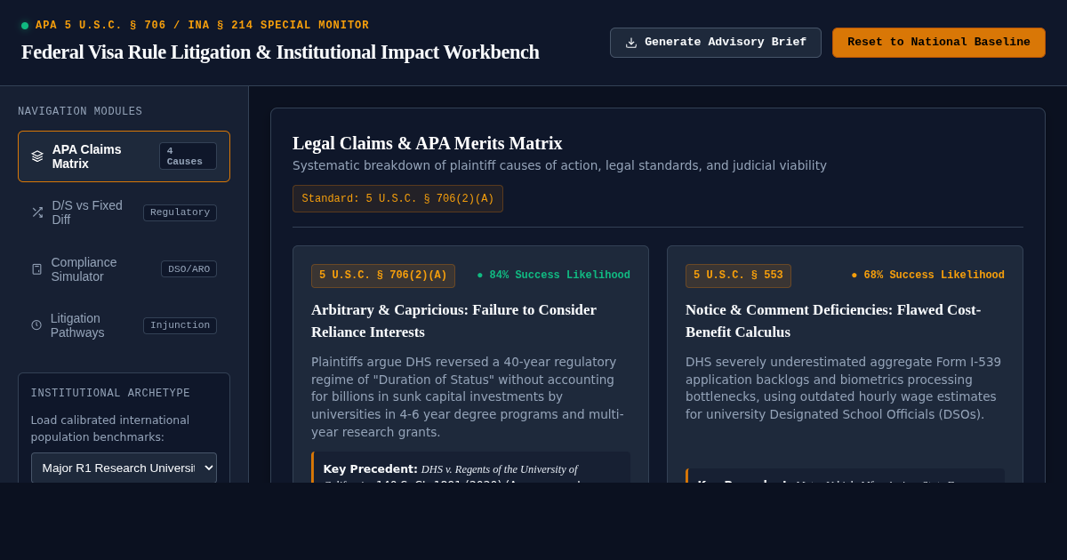Click the layers icon beside APA Claims Matrix
The image size is (1067, 560).
pyautogui.click(x=37, y=156)
